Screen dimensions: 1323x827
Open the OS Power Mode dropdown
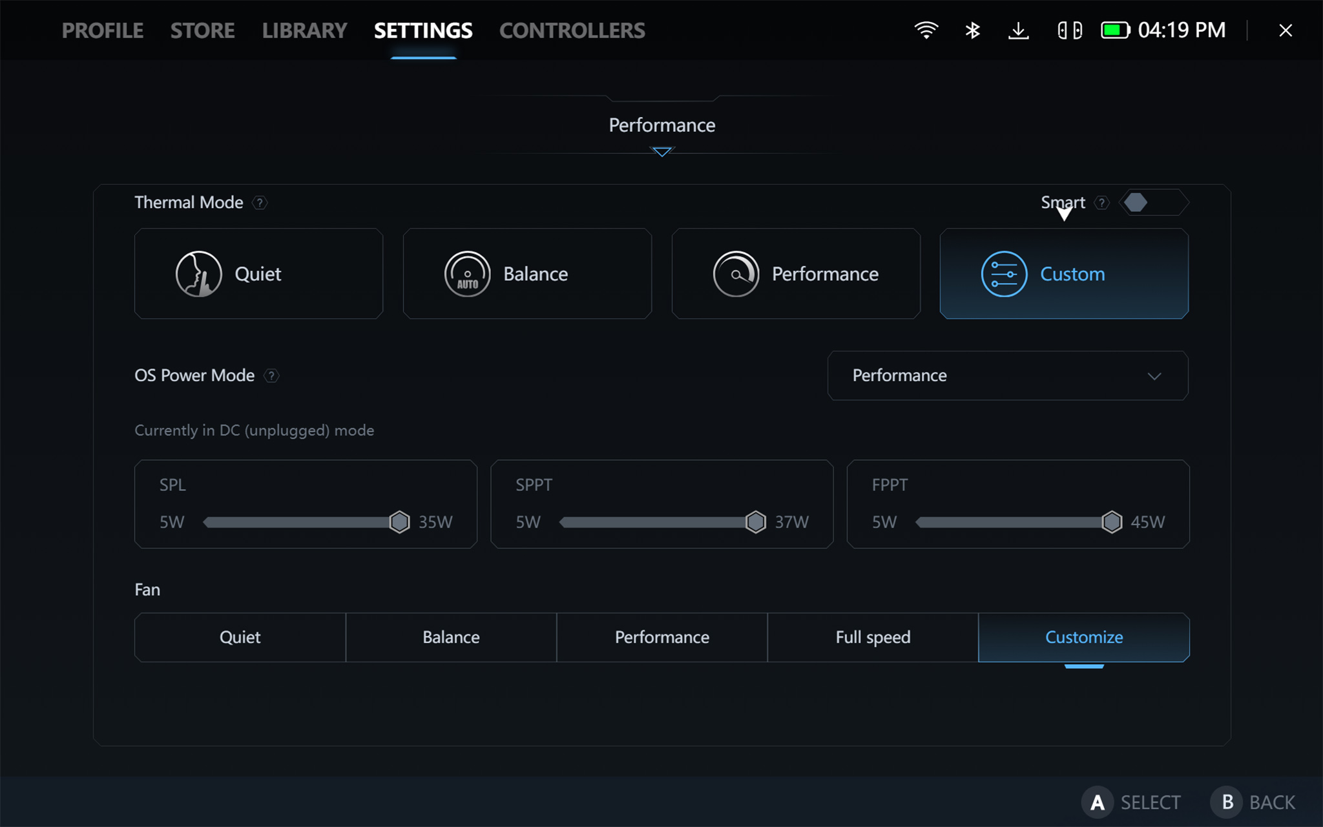click(1007, 375)
